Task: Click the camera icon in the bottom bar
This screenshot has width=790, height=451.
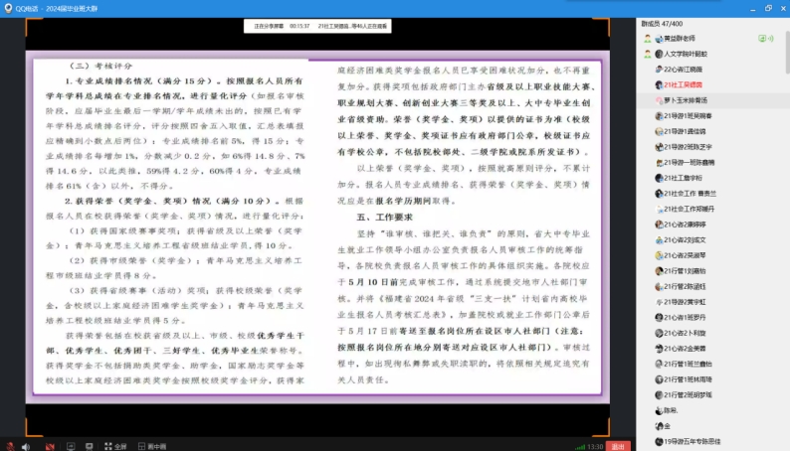Action: 53,446
